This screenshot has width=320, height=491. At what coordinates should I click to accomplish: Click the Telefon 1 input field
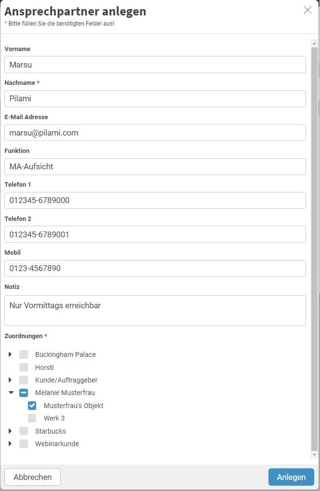[x=155, y=201]
